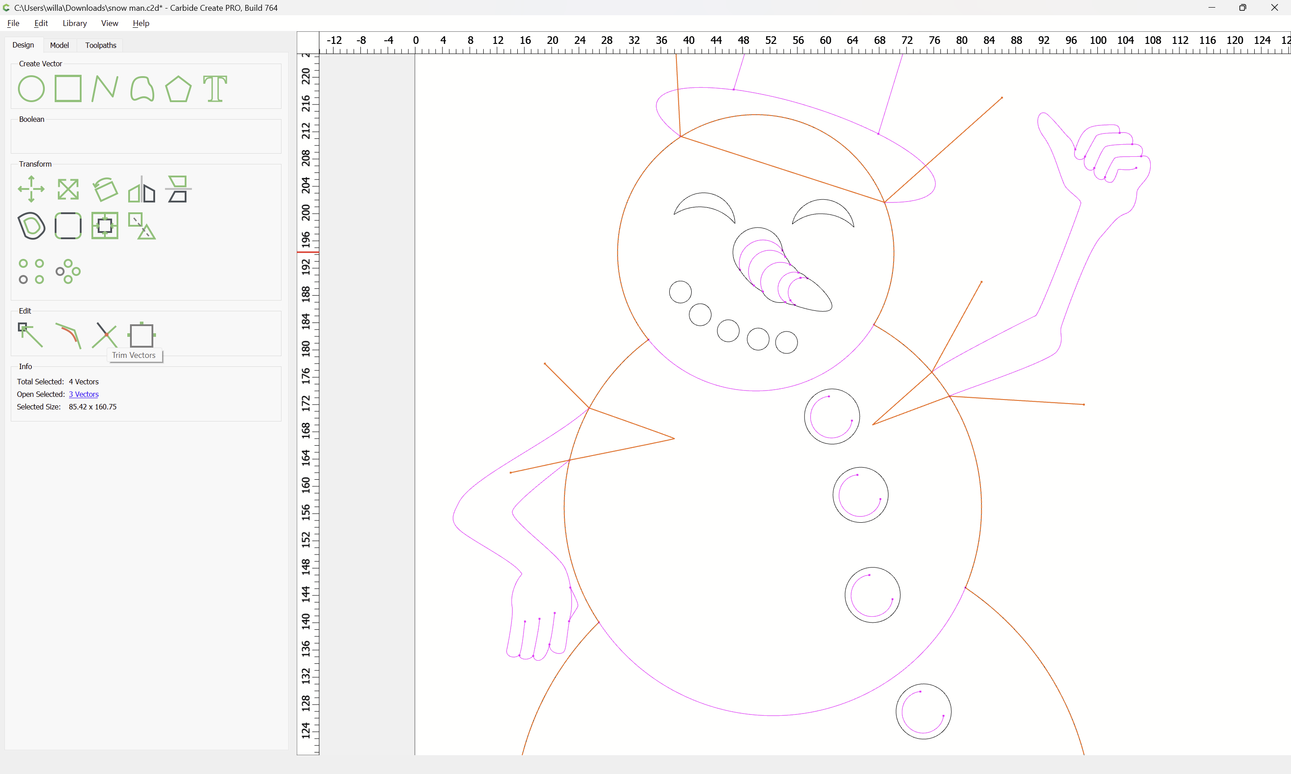Open the Center/Fit to stock tool

point(105,226)
